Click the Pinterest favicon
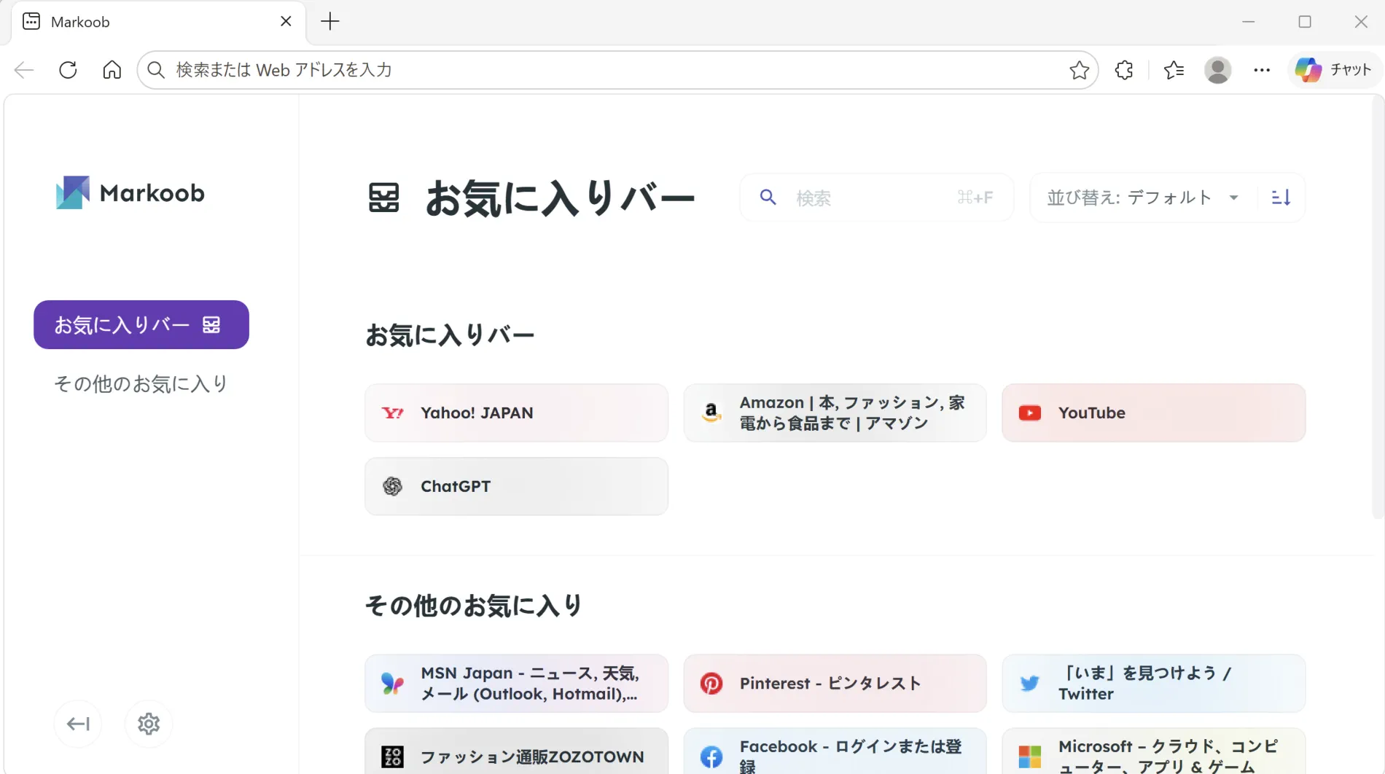This screenshot has height=774, width=1385. pos(711,683)
